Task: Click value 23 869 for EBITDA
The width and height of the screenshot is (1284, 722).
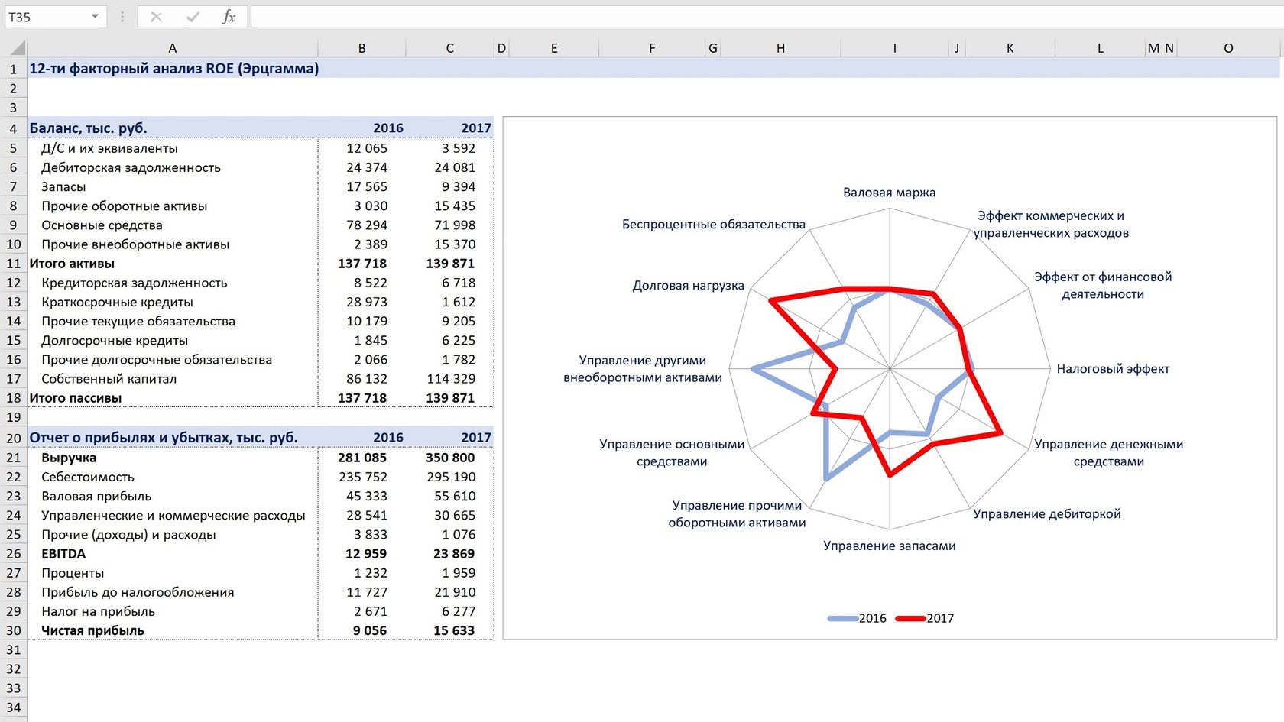Action: tap(454, 554)
